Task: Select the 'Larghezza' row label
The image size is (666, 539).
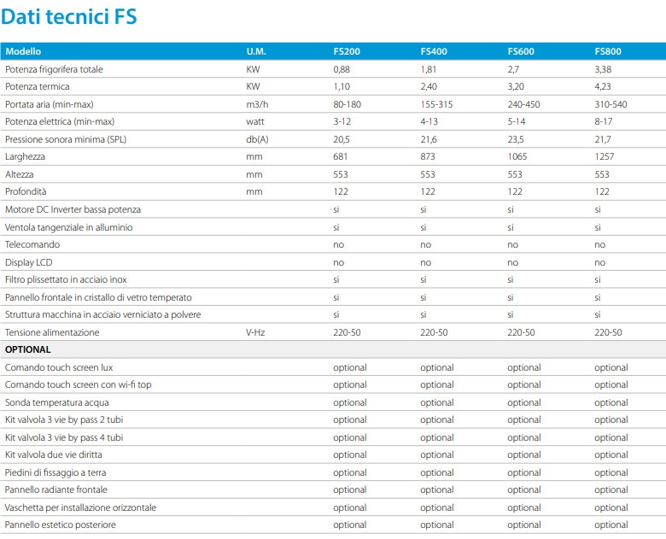Action: click(x=25, y=157)
